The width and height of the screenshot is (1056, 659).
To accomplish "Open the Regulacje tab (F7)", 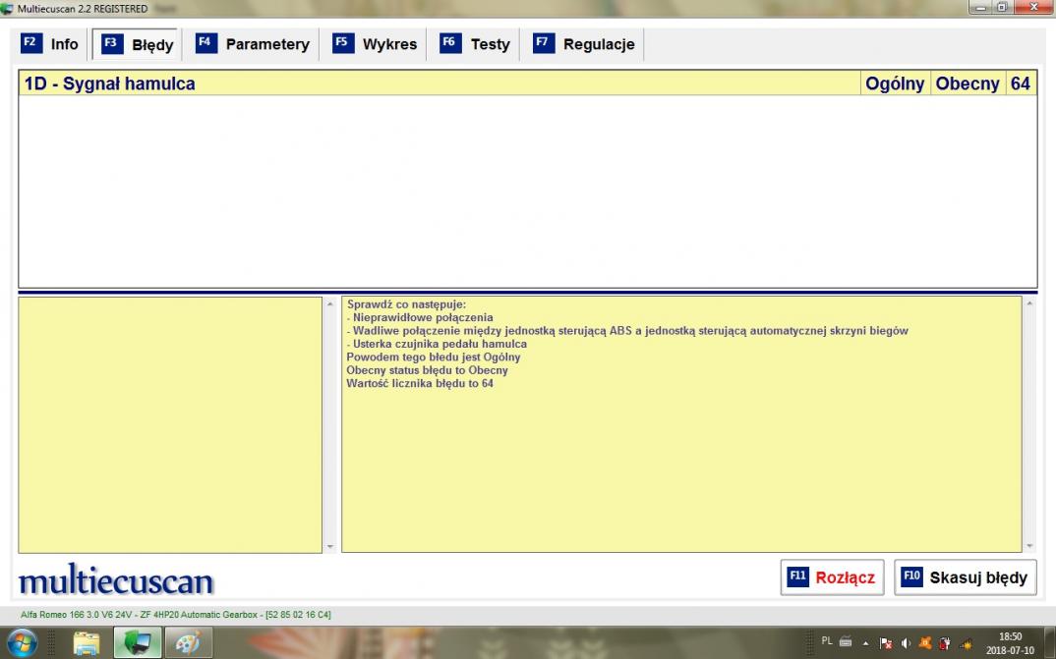I will click(585, 44).
